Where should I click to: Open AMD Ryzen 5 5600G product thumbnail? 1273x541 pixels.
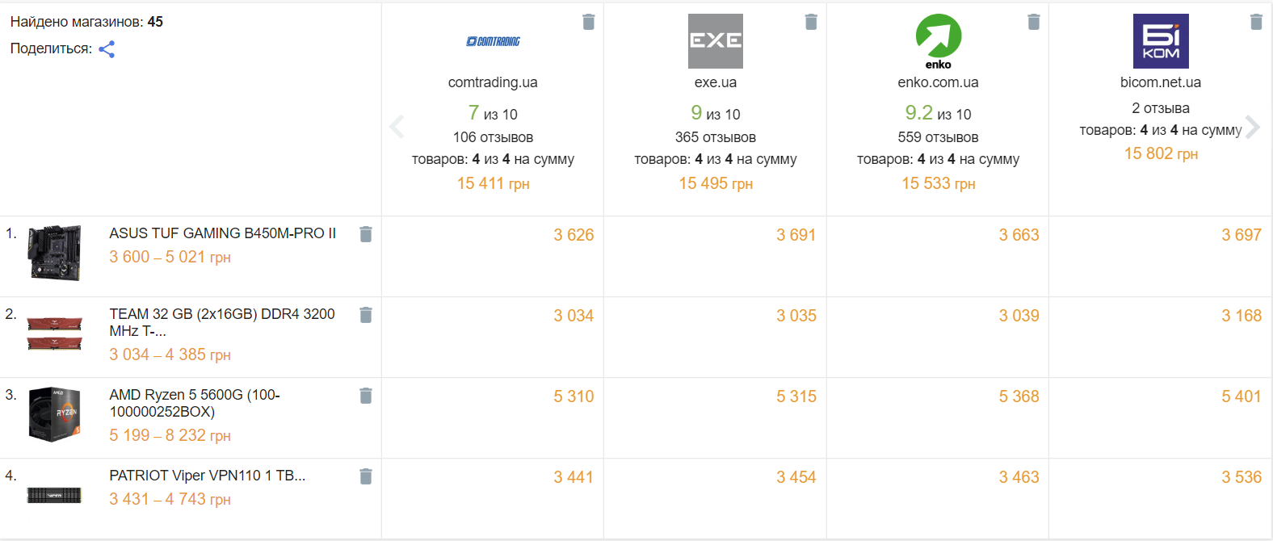54,414
